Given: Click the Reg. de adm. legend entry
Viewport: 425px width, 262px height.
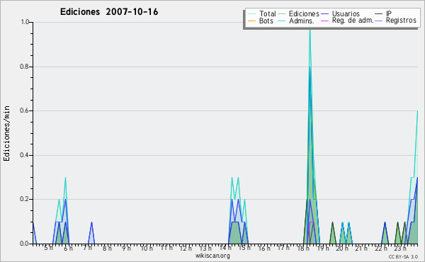Looking at the screenshot, I should pos(353,21).
